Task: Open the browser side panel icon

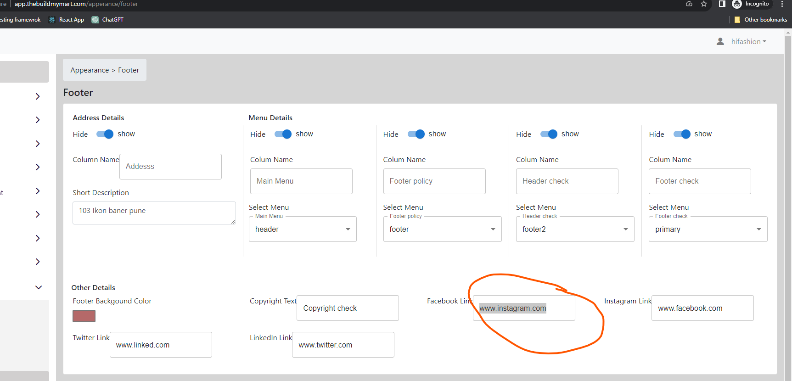Action: [x=722, y=4]
